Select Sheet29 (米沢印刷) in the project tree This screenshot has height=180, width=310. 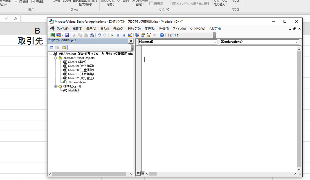coord(81,66)
